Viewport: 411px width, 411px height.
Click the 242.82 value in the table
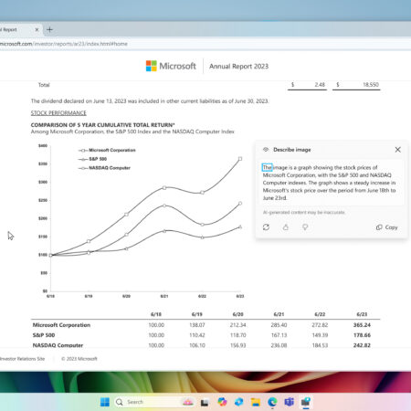click(x=362, y=345)
